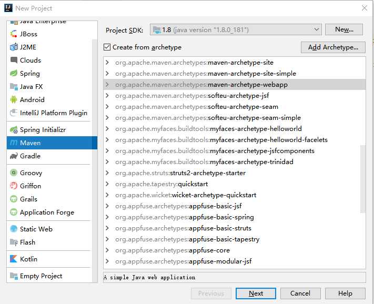
Task: Expand the maven-archetype-webapp entry
Action: pos(107,84)
